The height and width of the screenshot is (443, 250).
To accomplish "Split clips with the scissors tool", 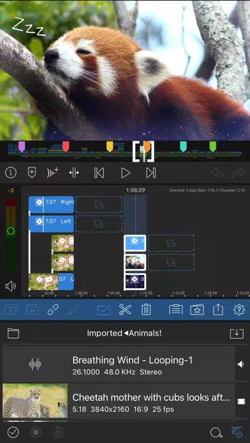I will [125, 310].
